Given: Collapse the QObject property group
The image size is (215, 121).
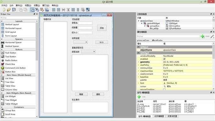Looking at the screenshot, I should [x=139, y=47].
